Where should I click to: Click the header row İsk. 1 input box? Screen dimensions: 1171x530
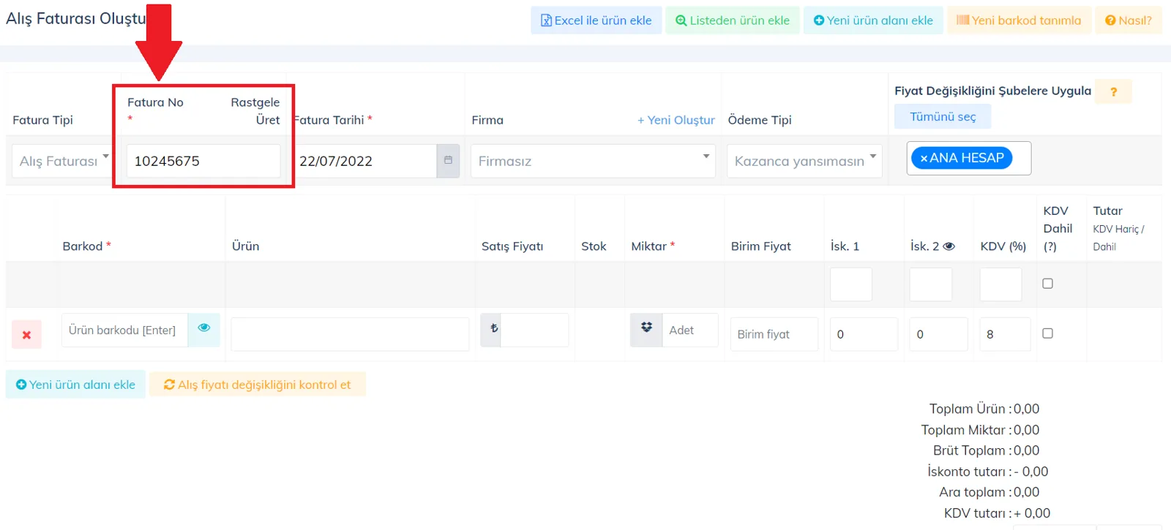pos(851,284)
